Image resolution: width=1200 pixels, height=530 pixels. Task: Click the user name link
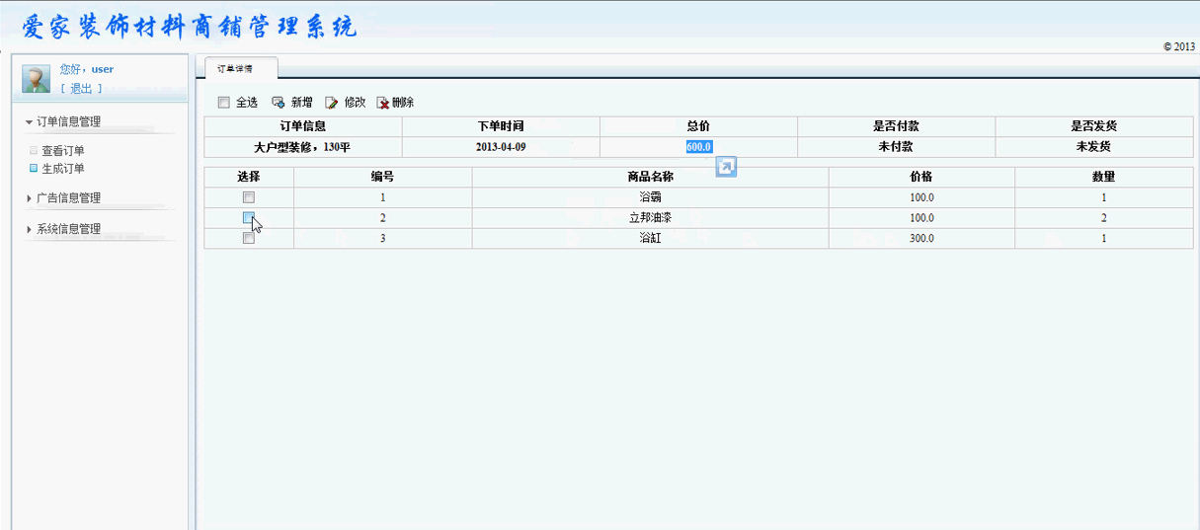pos(103,69)
